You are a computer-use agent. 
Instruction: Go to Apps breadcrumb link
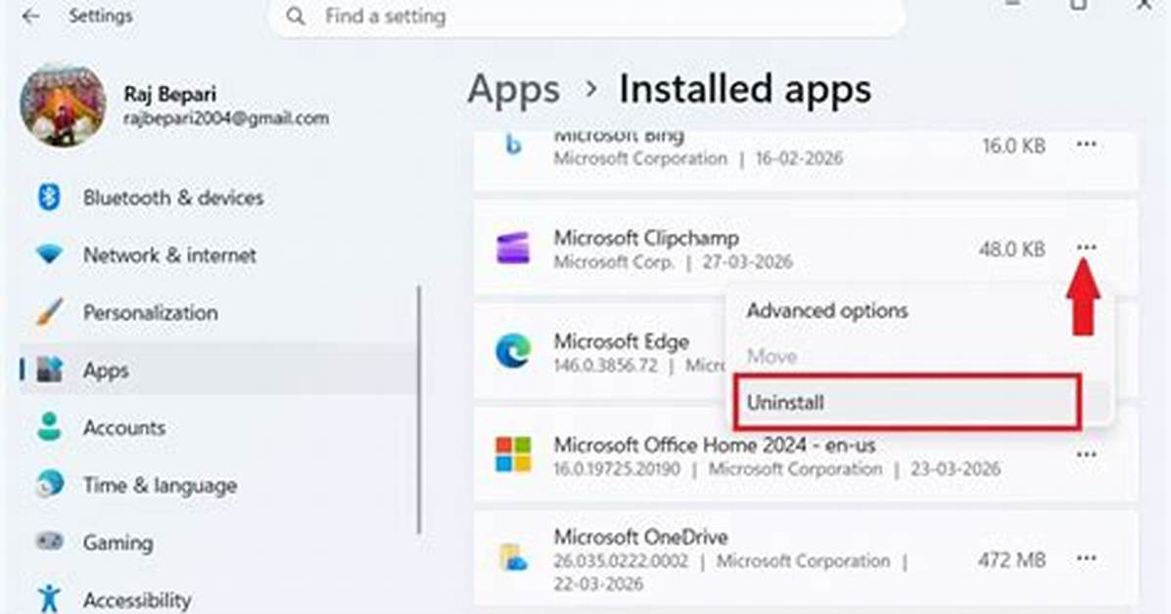point(514,90)
